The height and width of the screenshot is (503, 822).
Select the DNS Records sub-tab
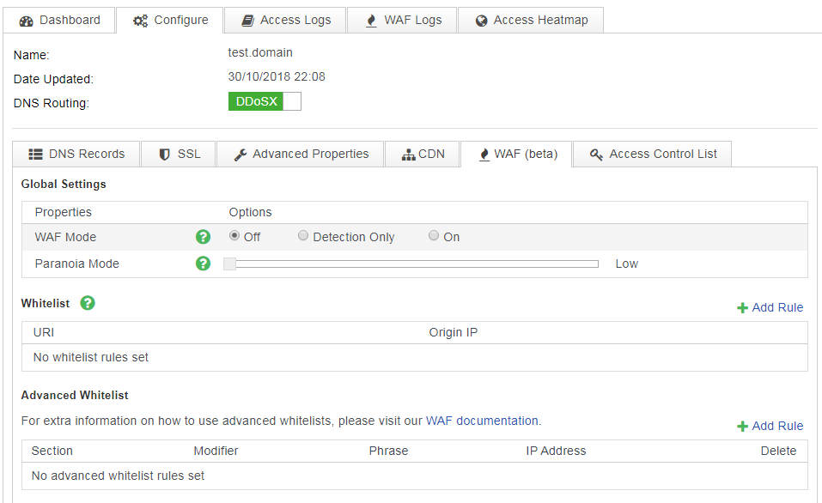click(76, 154)
